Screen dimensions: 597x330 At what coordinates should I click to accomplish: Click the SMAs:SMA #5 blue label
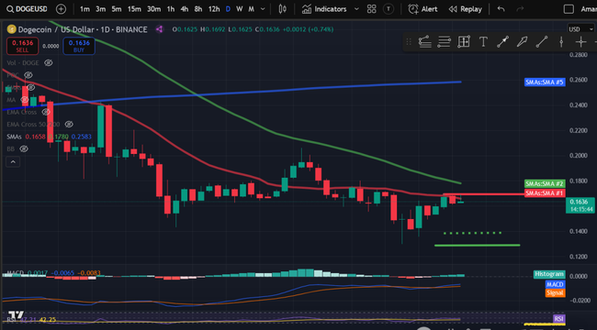tap(545, 82)
